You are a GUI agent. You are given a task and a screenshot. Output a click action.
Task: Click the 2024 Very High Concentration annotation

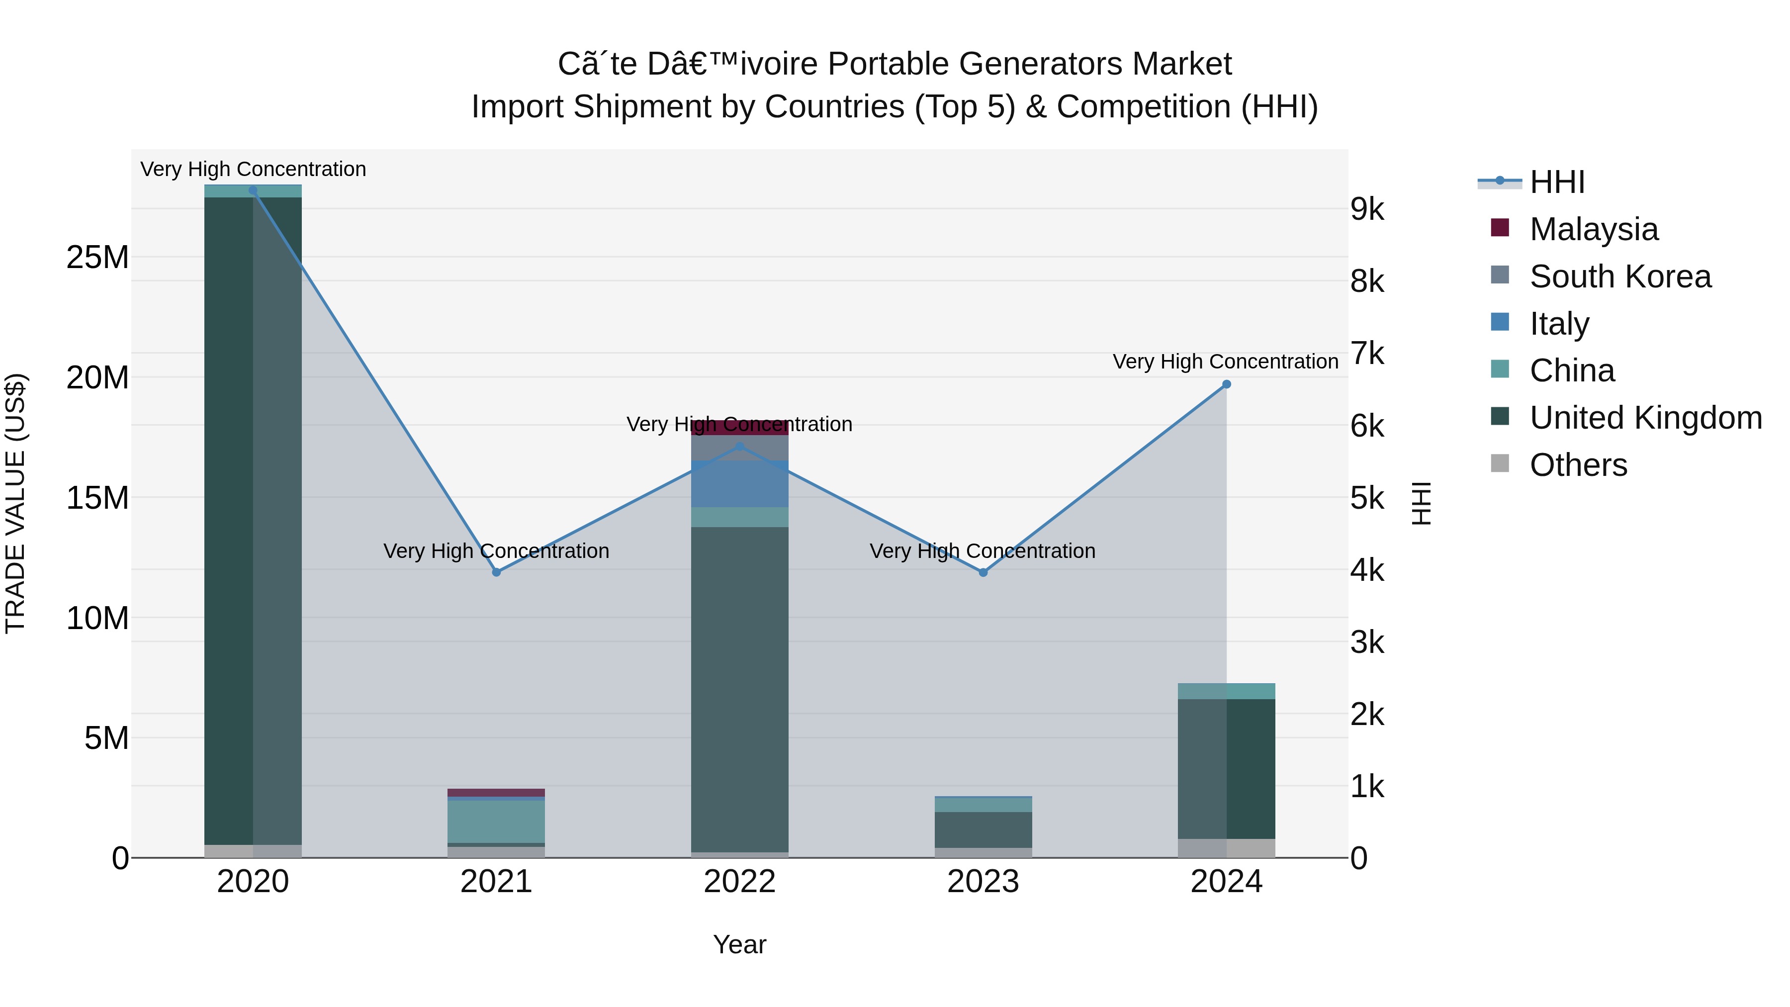point(1226,362)
